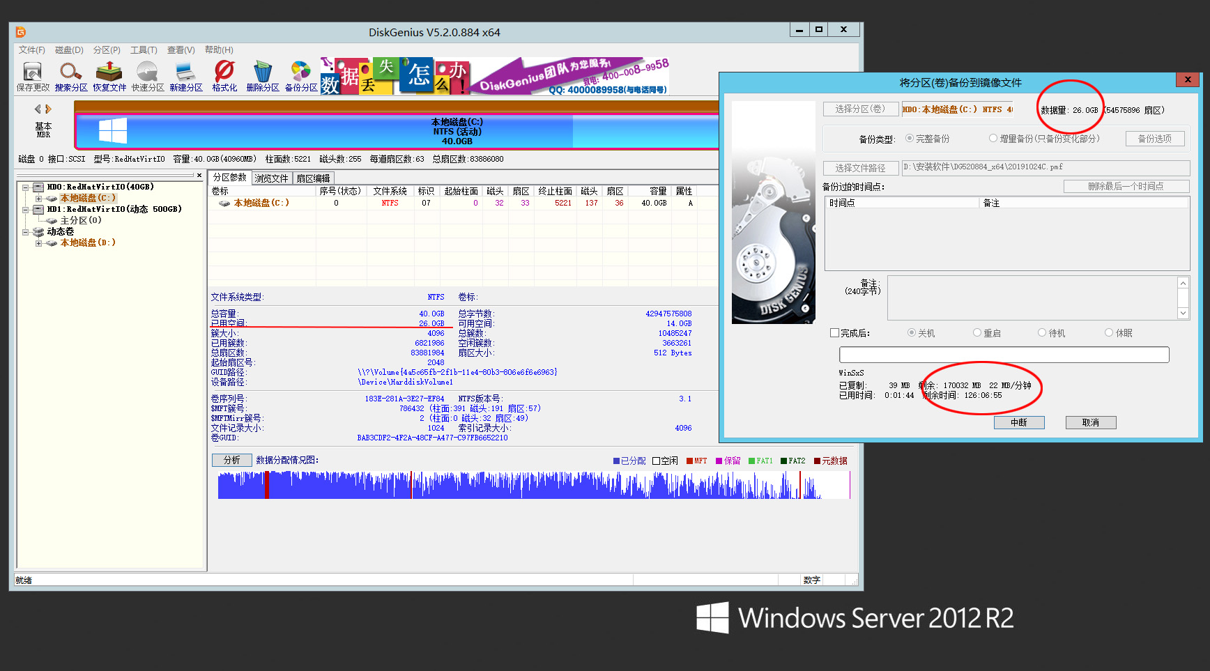Screen dimensions: 1210x671
Task: Switch to the 分区参数 tab
Action: tap(229, 178)
